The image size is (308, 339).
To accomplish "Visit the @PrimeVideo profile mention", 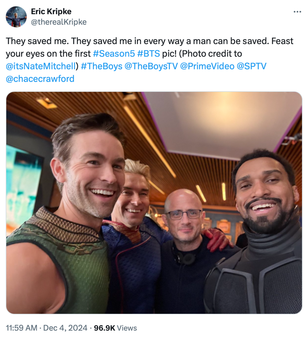I will click(x=207, y=66).
